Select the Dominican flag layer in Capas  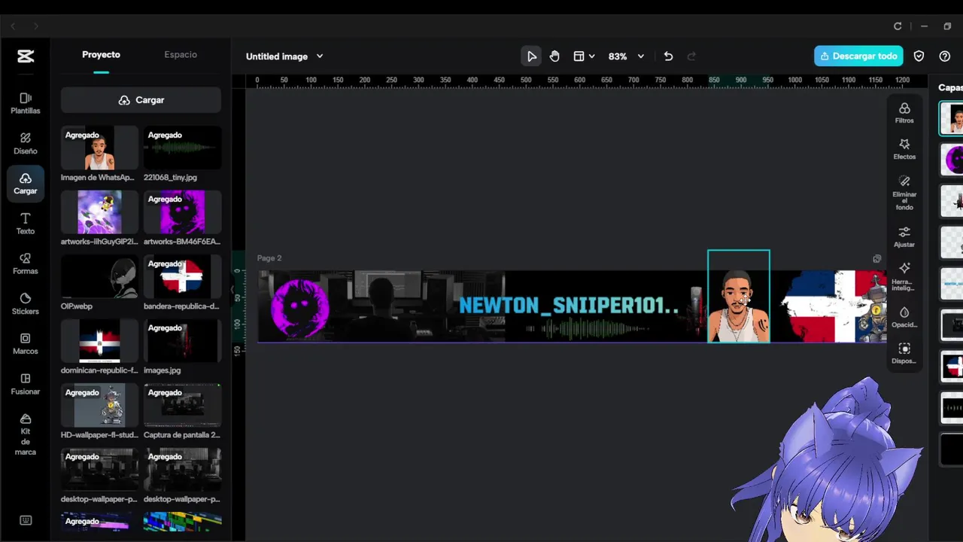click(x=952, y=367)
